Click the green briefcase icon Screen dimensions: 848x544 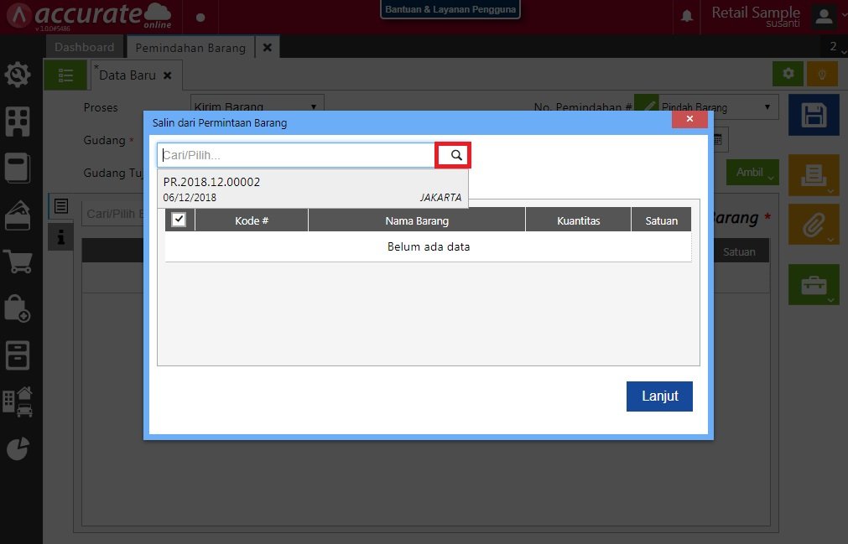pos(813,285)
